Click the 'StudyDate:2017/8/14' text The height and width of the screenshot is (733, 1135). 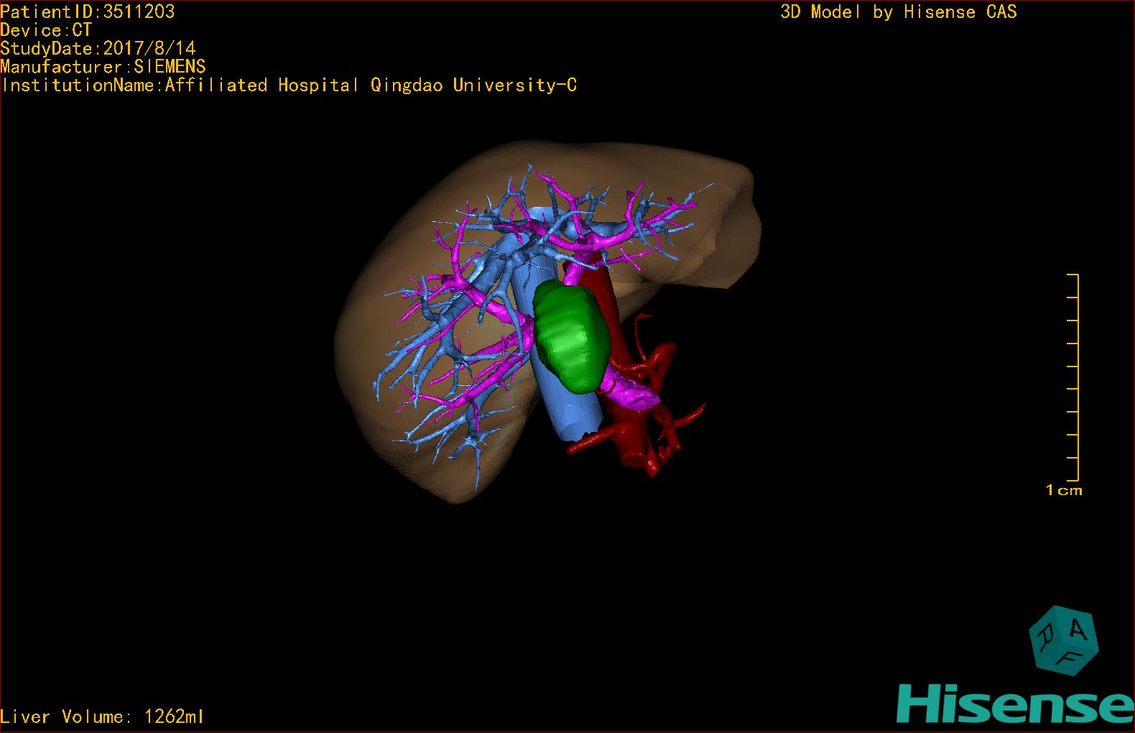point(98,49)
